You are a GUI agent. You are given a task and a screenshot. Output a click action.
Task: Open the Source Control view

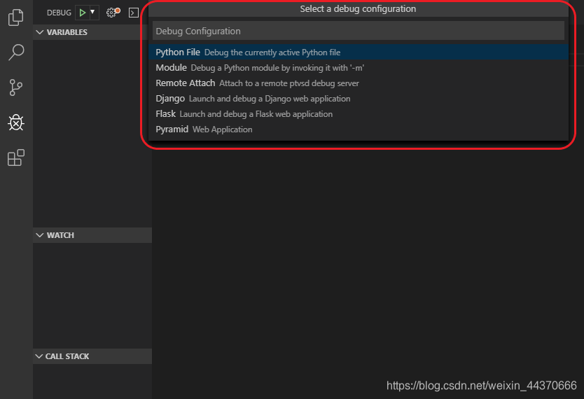(15, 87)
